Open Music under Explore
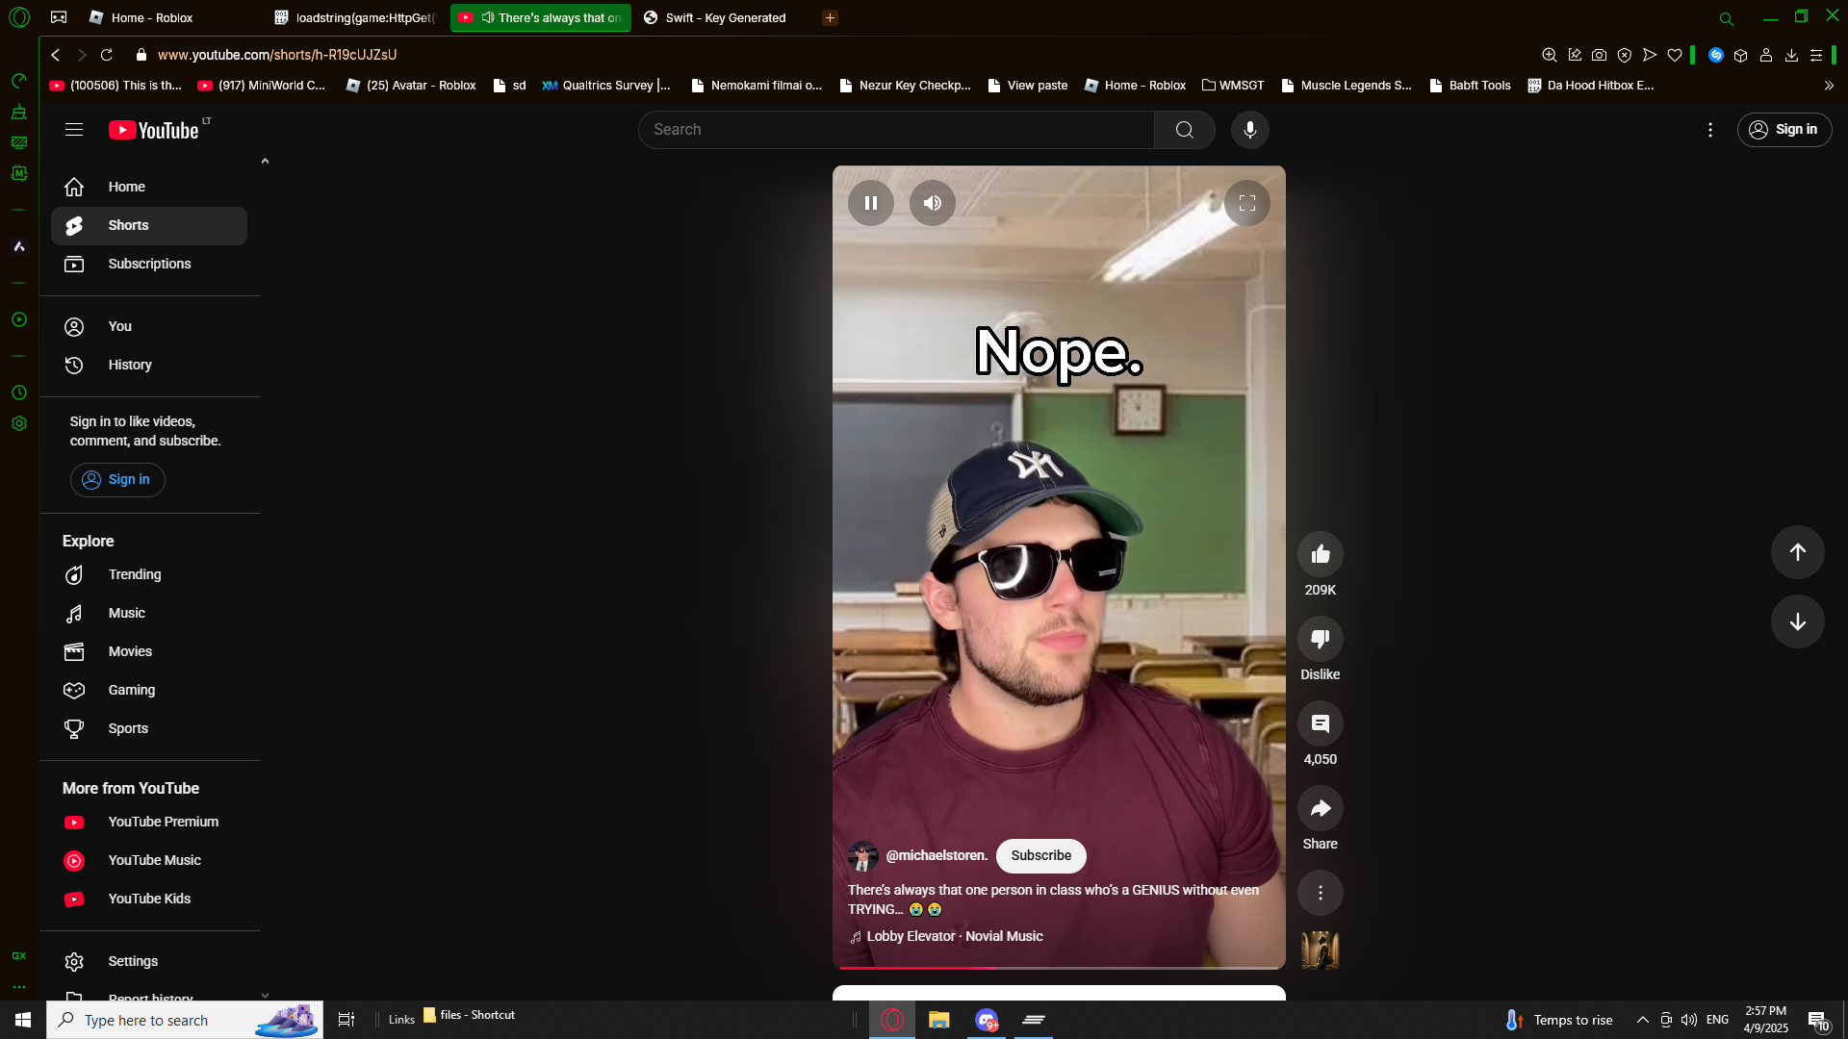Image resolution: width=1848 pixels, height=1039 pixels. (149, 613)
